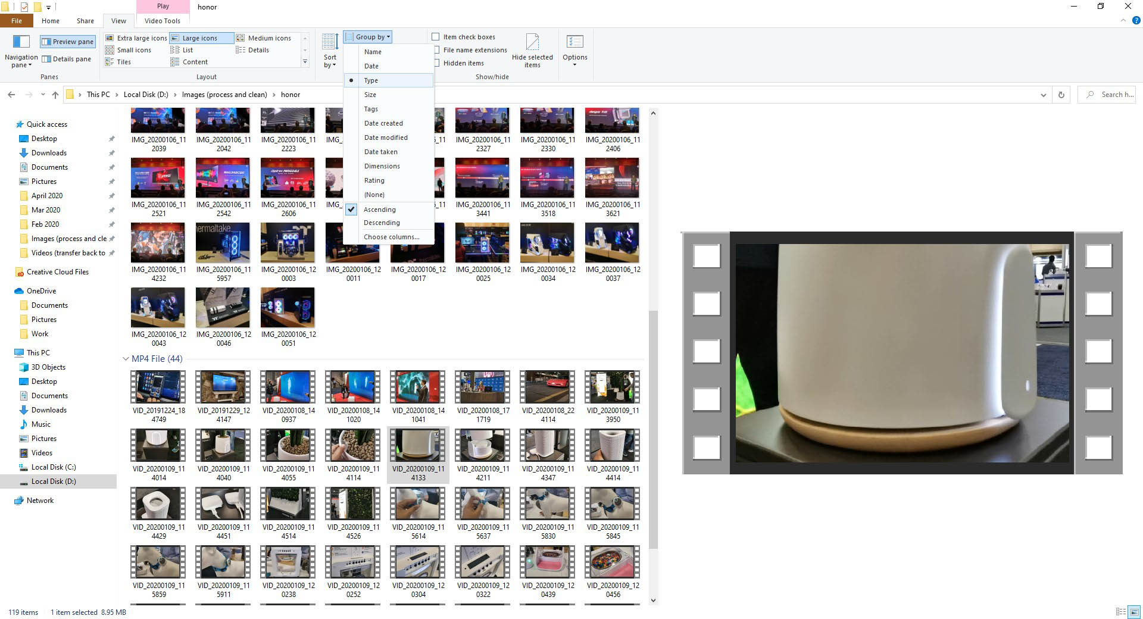Click the file list vertical scrollbar

coord(653,429)
